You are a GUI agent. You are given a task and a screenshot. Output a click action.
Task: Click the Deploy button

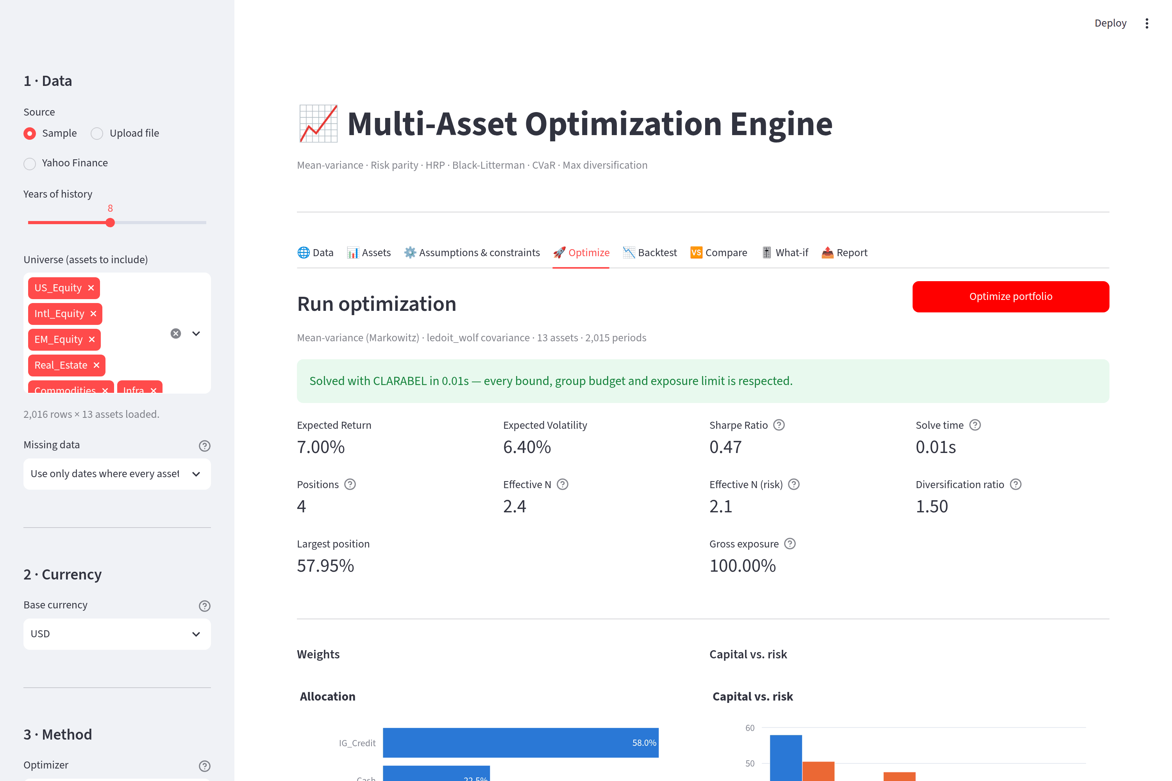[x=1110, y=23]
